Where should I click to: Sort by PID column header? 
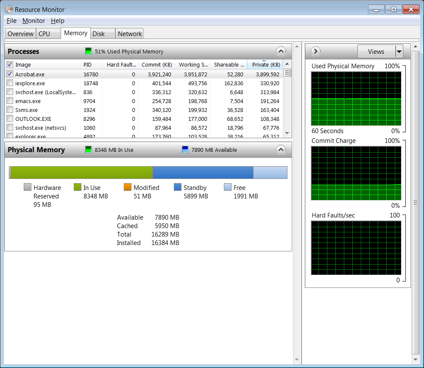point(91,64)
